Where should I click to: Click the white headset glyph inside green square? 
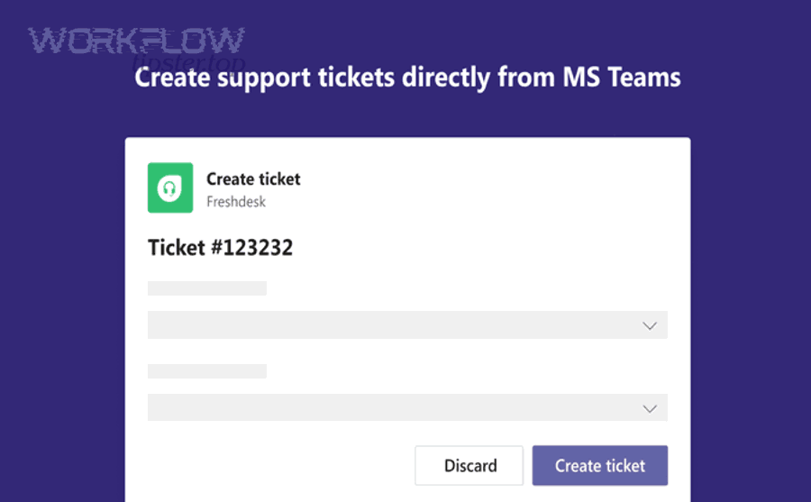169,188
